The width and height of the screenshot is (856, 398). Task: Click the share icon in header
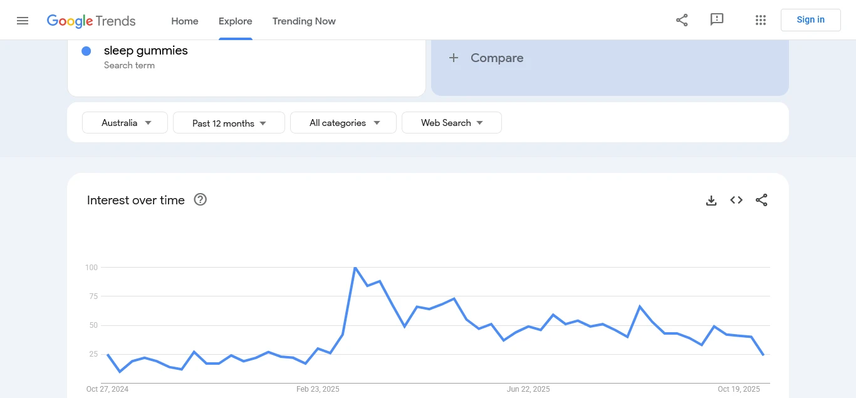[682, 20]
